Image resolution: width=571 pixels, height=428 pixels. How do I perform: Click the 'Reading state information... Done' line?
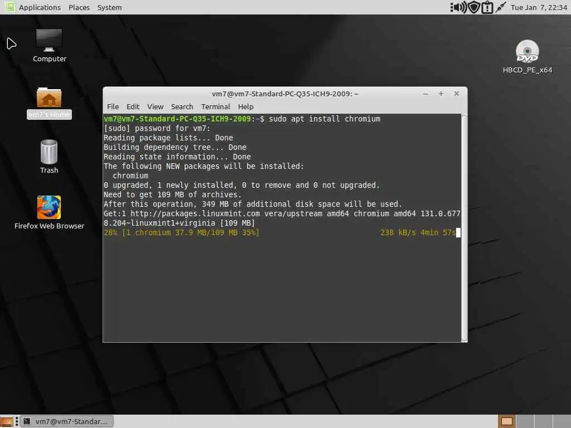(177, 157)
